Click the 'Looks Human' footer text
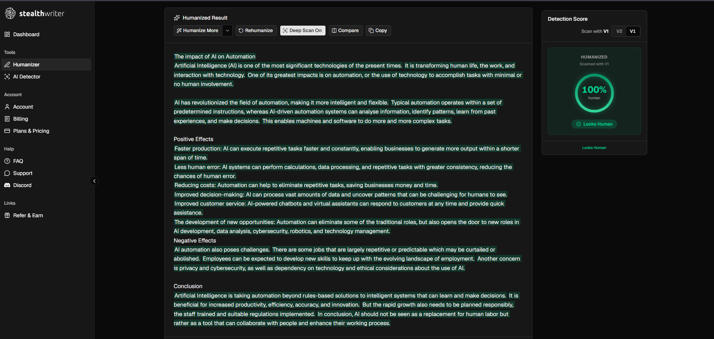Viewport: 714px width, 339px height. [594, 148]
